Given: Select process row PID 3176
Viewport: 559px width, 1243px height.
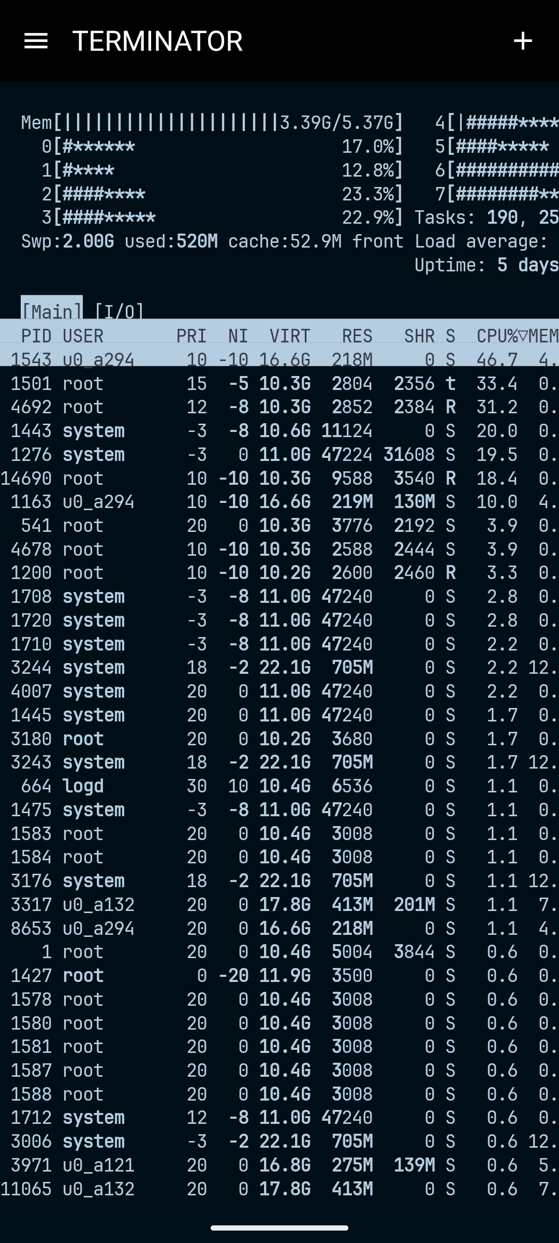Looking at the screenshot, I should click(x=279, y=881).
